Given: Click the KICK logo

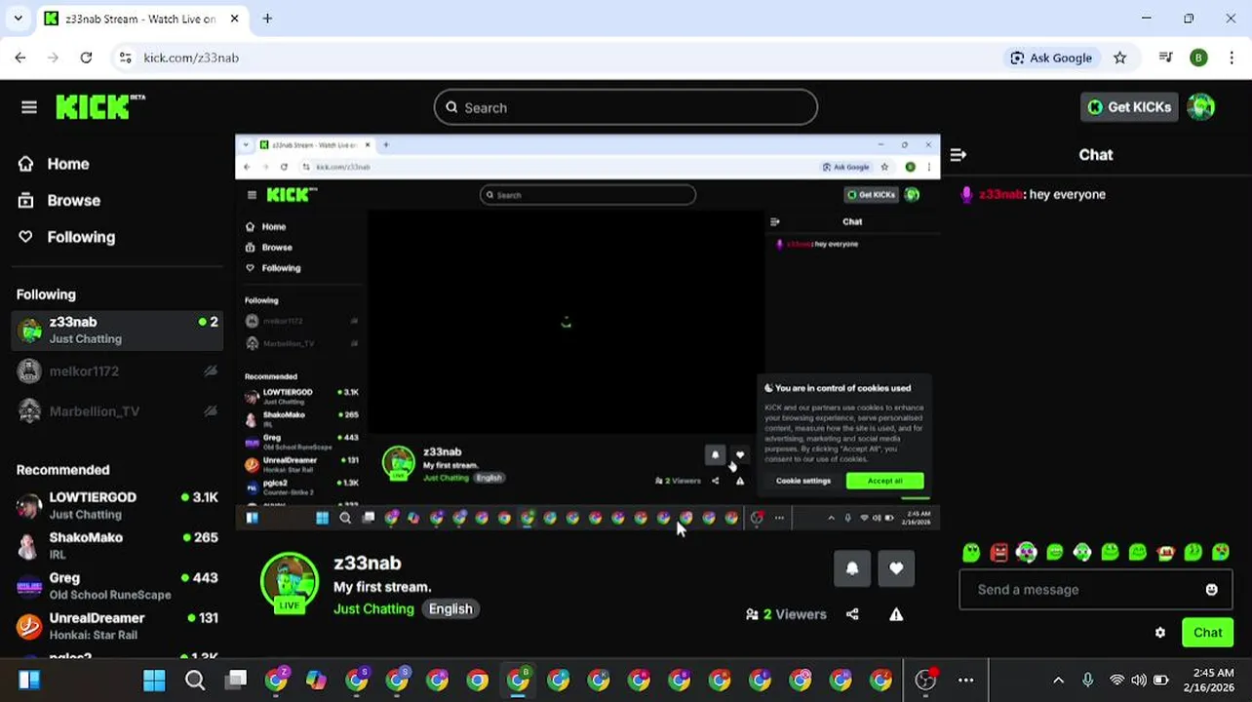Looking at the screenshot, I should click(x=99, y=107).
